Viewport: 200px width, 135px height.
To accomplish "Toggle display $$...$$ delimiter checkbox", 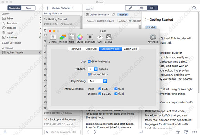I will pos(100,94).
